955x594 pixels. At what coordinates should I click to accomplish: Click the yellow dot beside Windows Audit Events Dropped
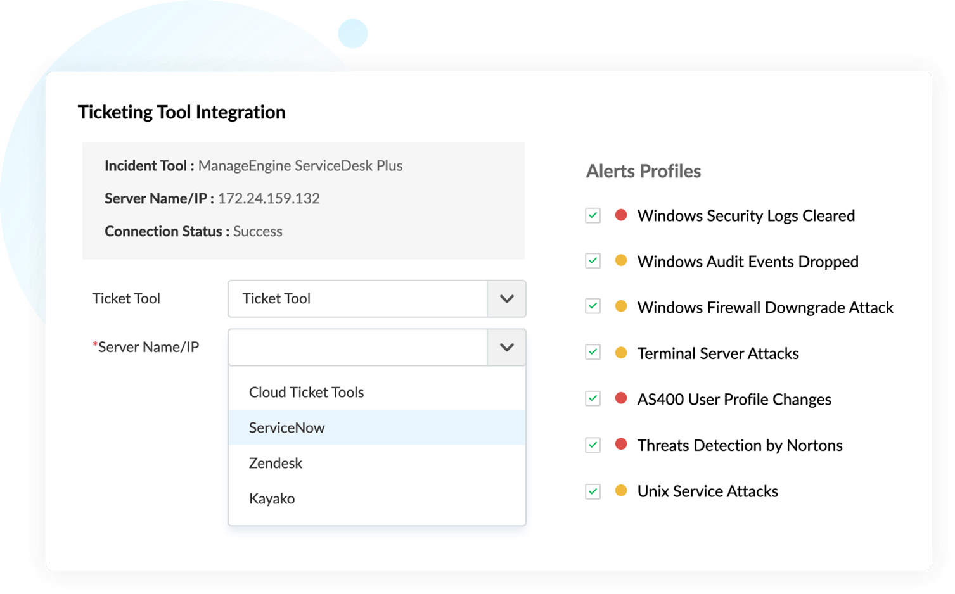point(621,261)
